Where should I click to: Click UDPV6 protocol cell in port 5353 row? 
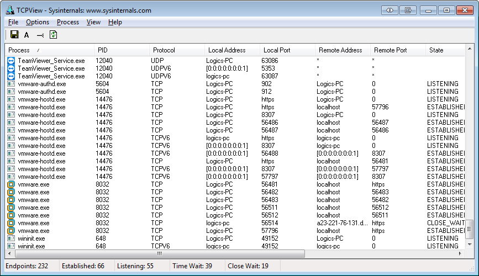click(161, 68)
